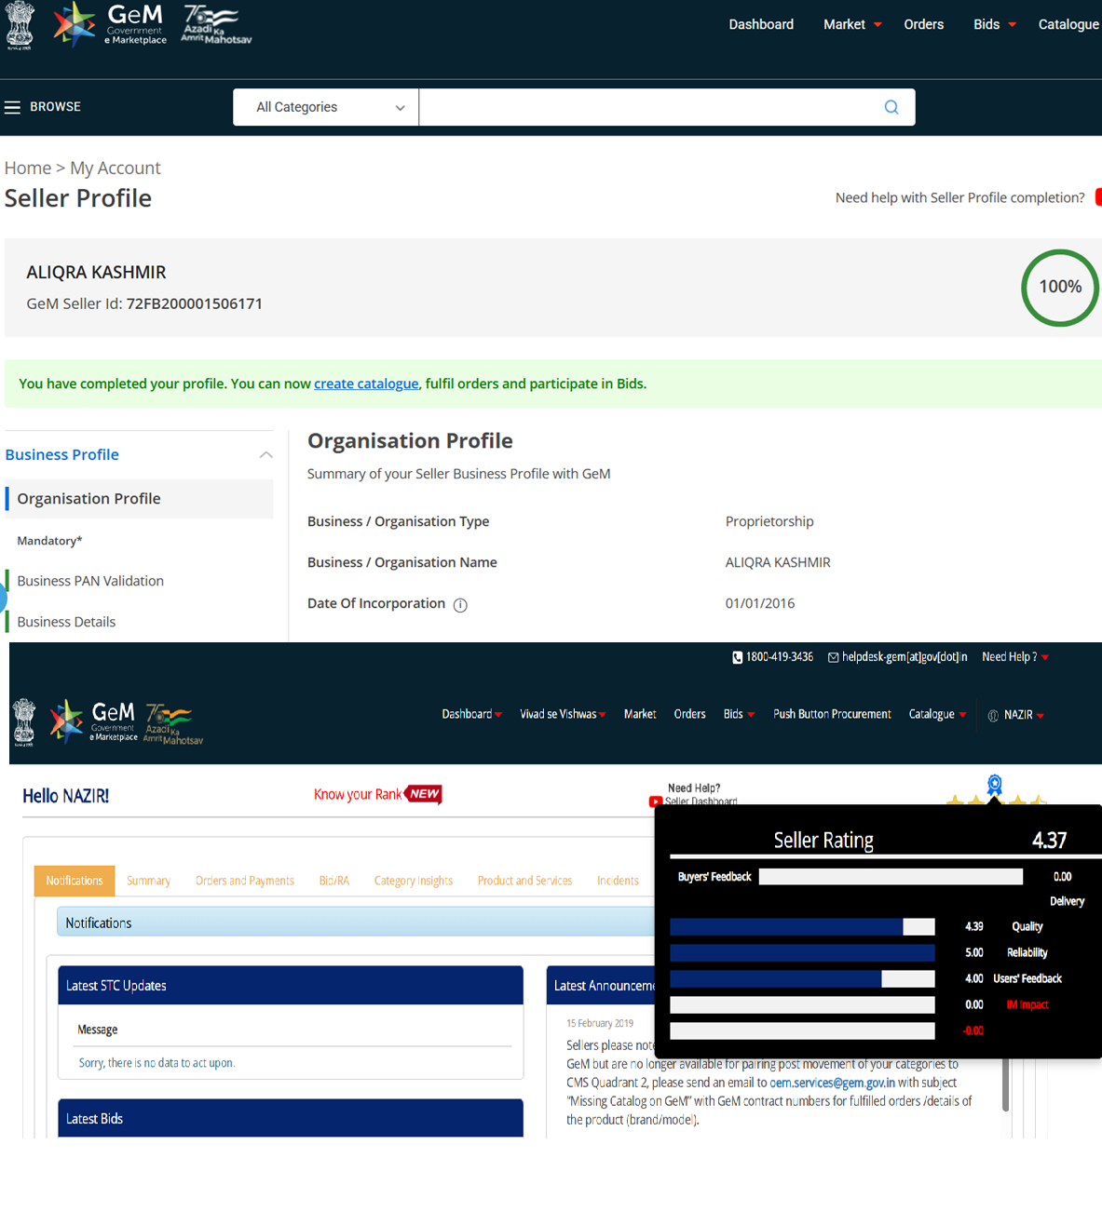
Task: Click Need help with Seller Profile completion
Action: coord(960,197)
